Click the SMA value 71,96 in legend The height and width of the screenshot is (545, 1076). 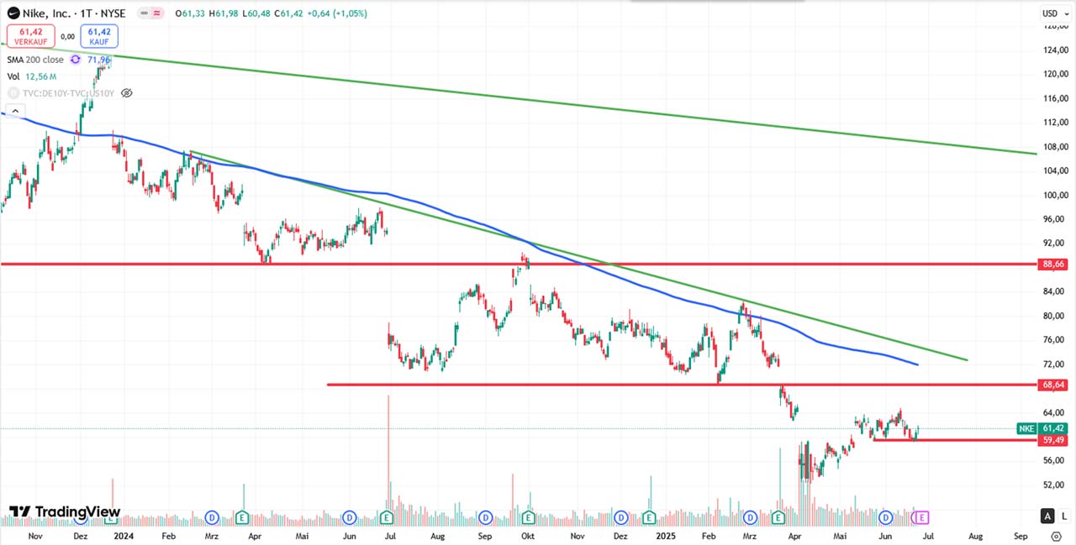[x=99, y=60]
